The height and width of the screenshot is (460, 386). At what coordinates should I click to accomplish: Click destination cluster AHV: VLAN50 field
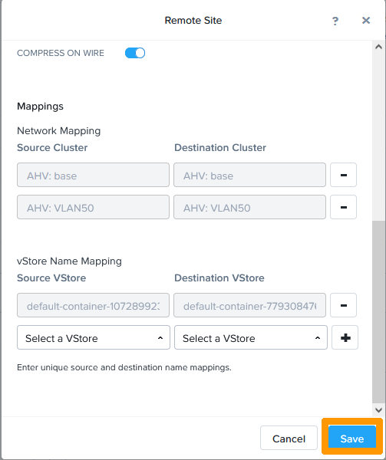click(249, 207)
